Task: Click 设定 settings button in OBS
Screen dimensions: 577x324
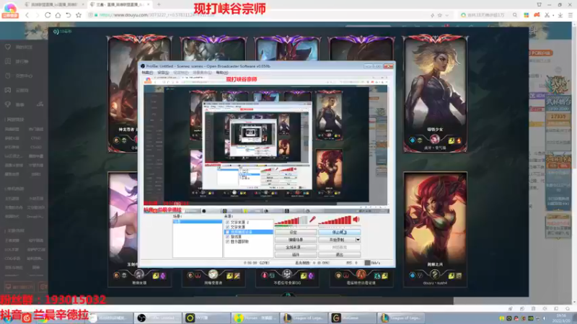Action: pos(296,232)
